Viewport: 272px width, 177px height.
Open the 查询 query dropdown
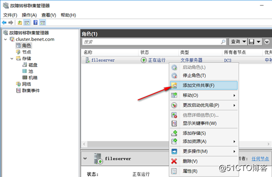pyautogui.click(x=238, y=42)
